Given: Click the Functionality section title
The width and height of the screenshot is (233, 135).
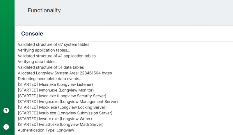Looking at the screenshot, I should coord(44,10).
